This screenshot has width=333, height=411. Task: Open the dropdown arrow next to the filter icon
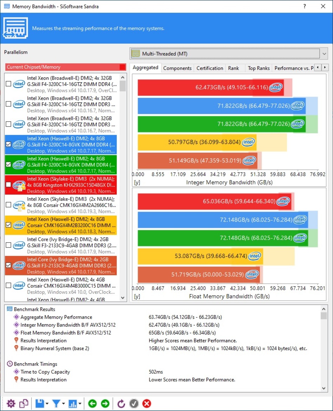pos(64,404)
